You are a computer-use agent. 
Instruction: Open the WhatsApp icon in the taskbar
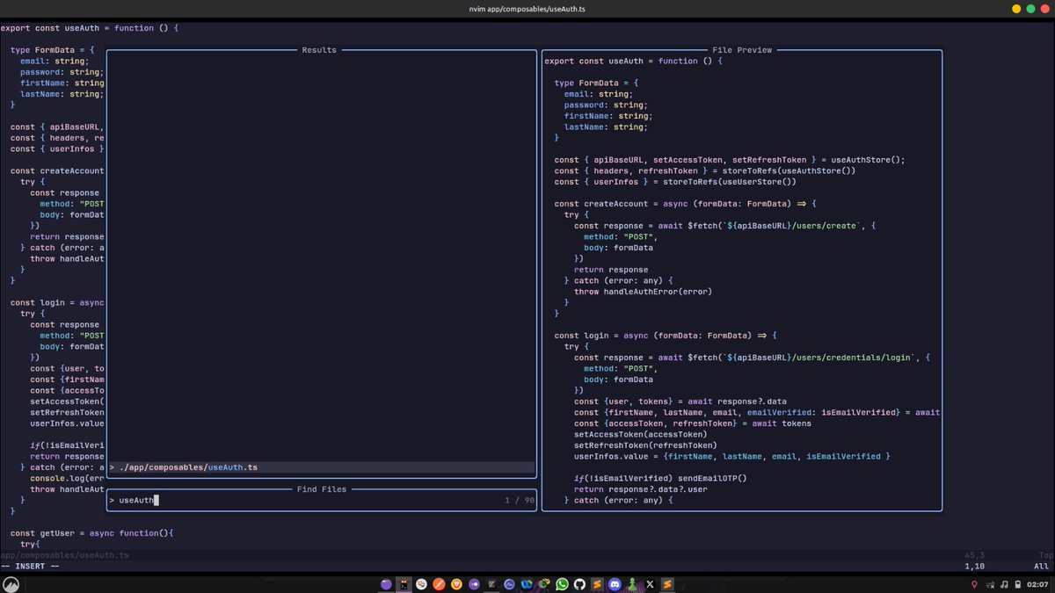pos(562,584)
